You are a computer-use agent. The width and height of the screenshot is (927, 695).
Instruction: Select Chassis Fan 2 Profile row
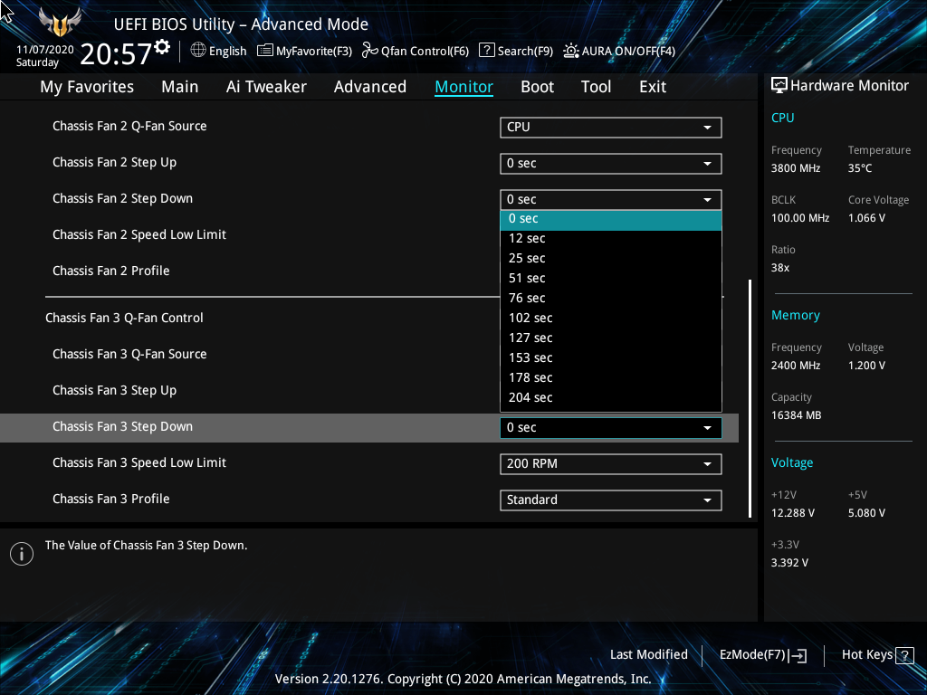click(x=111, y=271)
